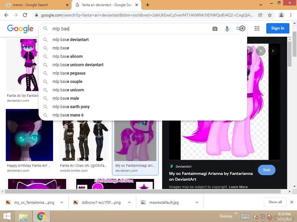Open a new tab with plus button
297x222 pixels.
tap(148, 5)
